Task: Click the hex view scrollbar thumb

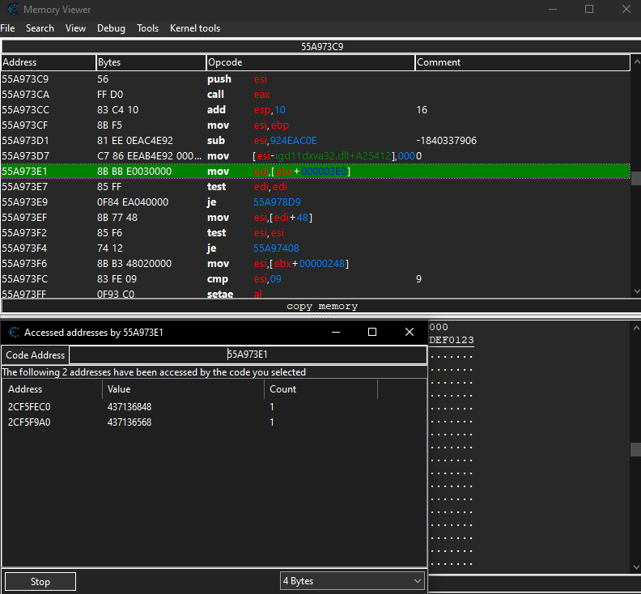Action: (636, 449)
